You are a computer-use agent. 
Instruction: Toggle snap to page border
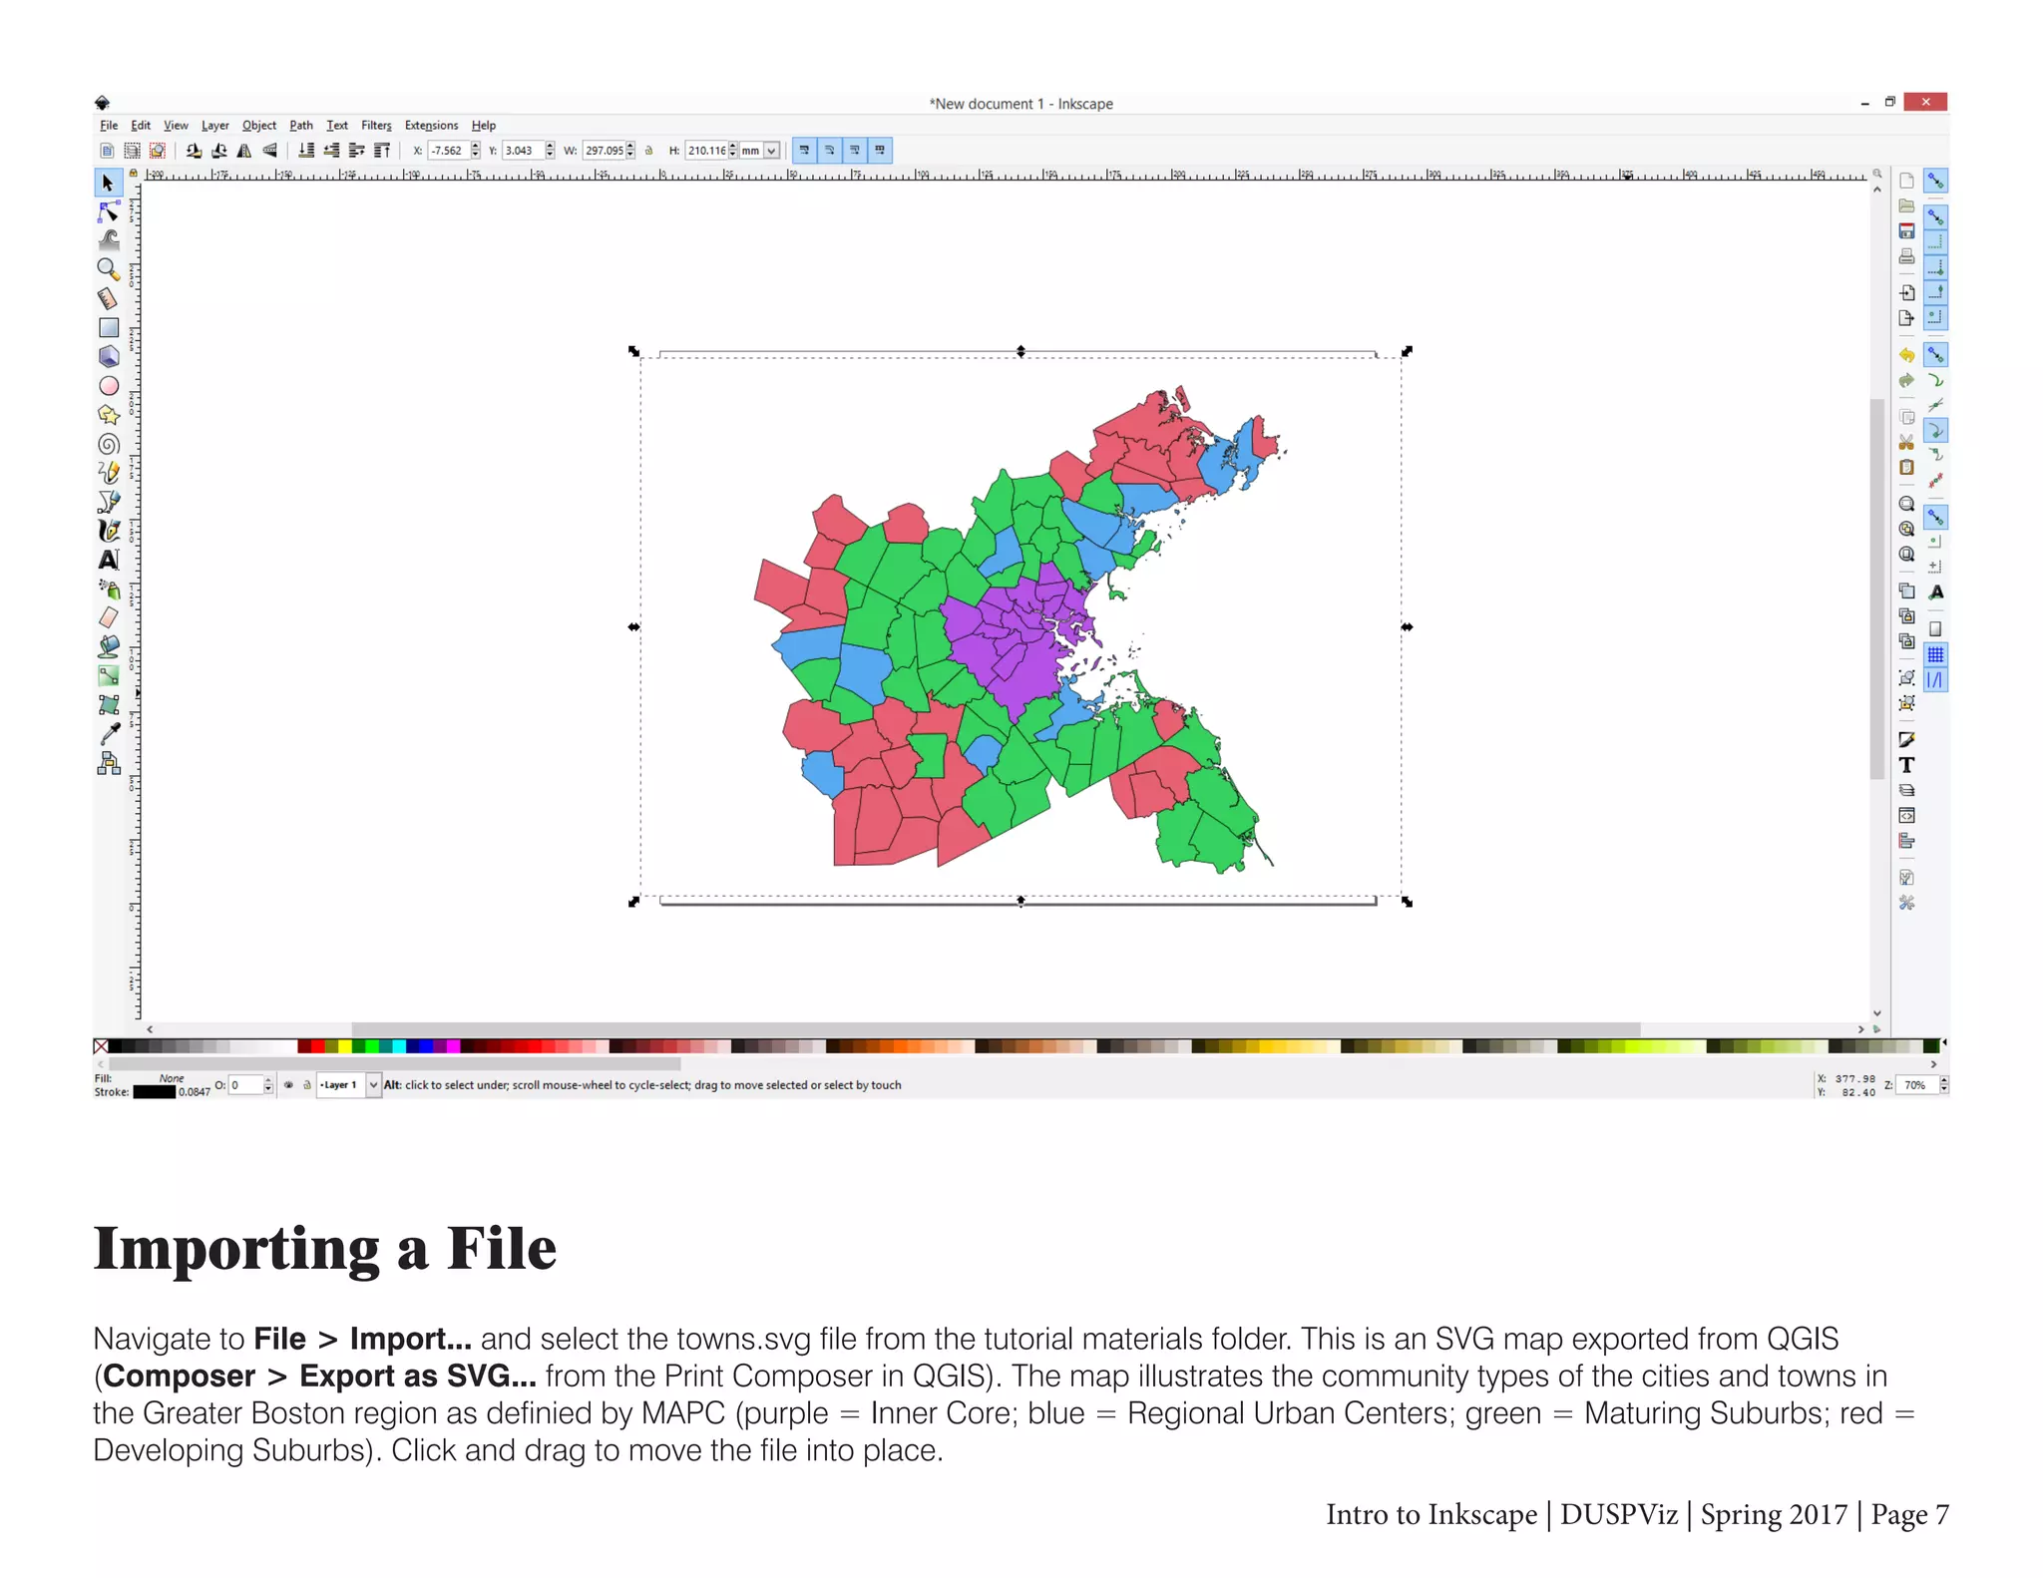1935,629
